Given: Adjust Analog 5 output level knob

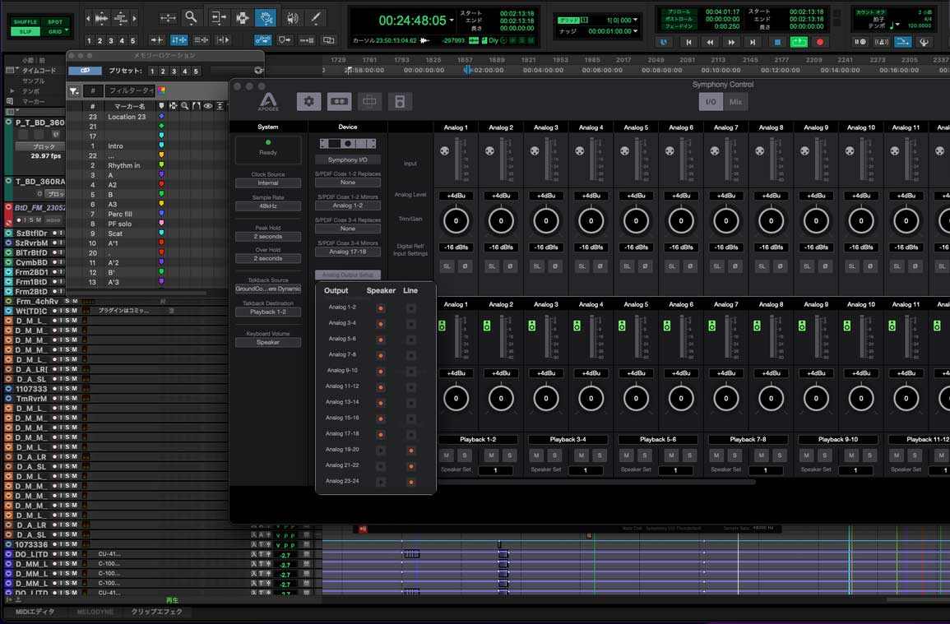Looking at the screenshot, I should click(x=636, y=398).
